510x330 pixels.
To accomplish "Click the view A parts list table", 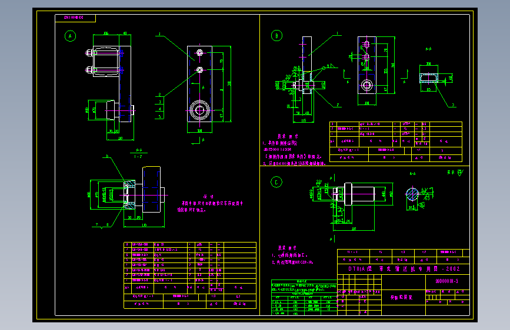I will [x=190, y=275].
